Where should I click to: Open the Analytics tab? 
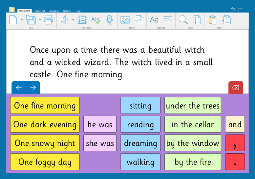coord(54,11)
